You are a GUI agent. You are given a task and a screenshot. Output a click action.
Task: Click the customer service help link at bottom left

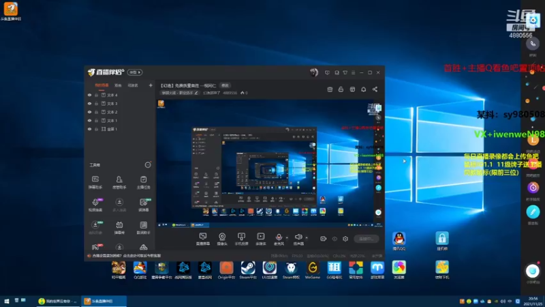[126, 256]
